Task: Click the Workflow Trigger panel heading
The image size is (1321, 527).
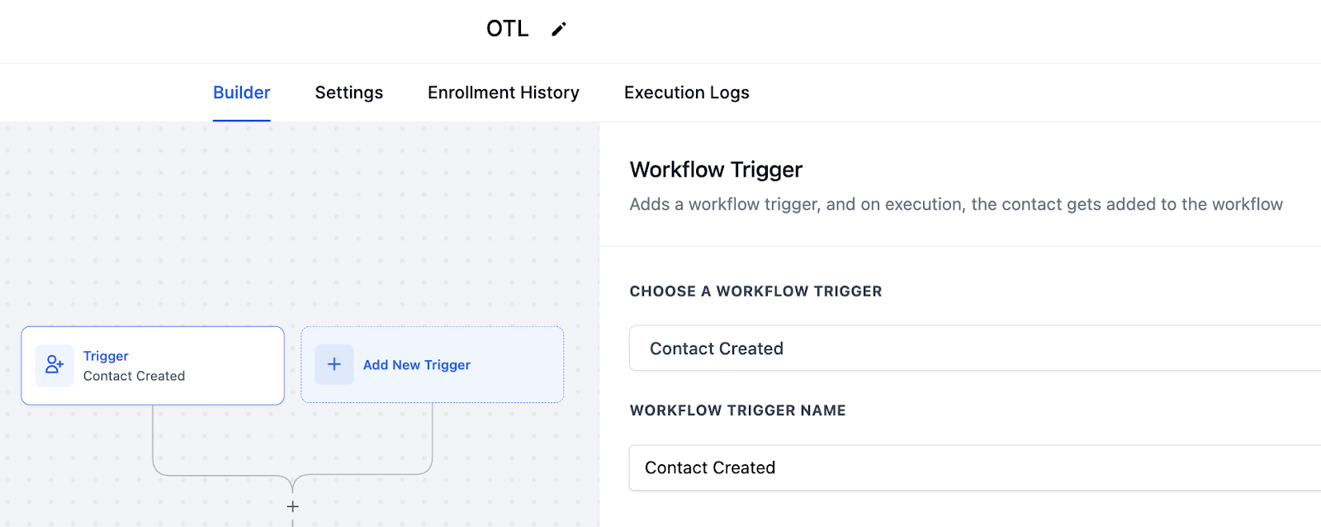Action: click(x=716, y=169)
